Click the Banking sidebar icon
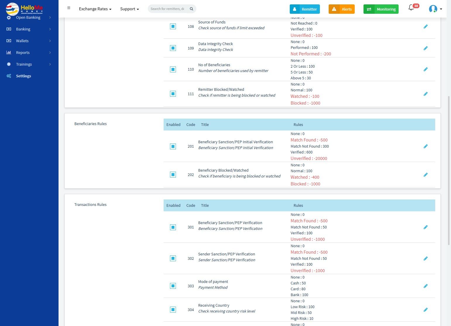 click(9, 29)
